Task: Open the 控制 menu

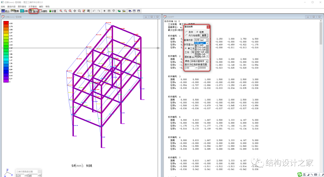Action: (3, 7)
